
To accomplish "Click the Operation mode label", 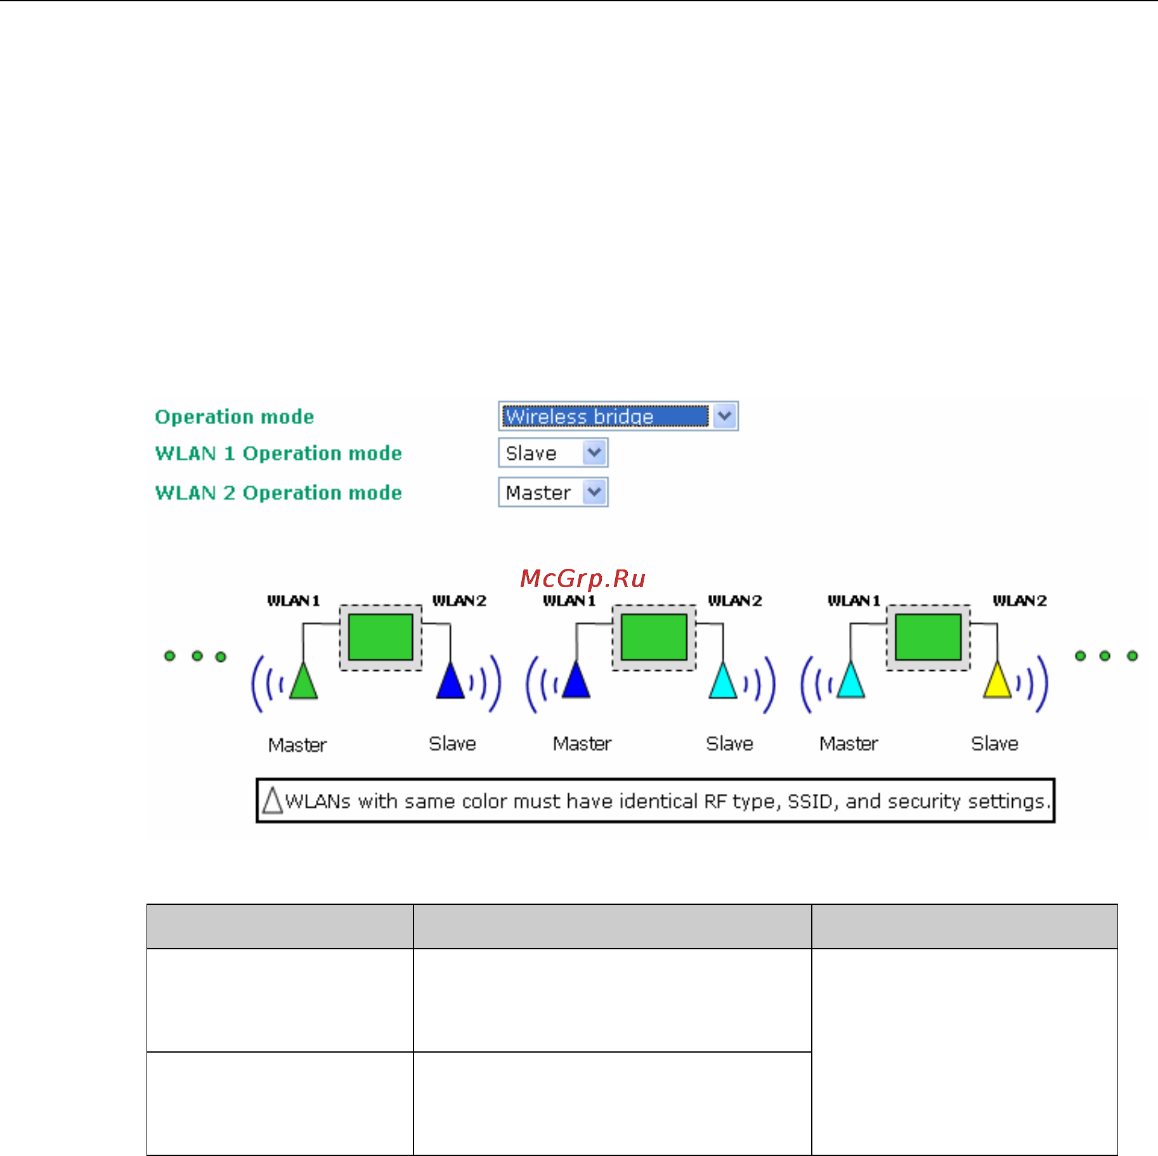I will click(235, 417).
